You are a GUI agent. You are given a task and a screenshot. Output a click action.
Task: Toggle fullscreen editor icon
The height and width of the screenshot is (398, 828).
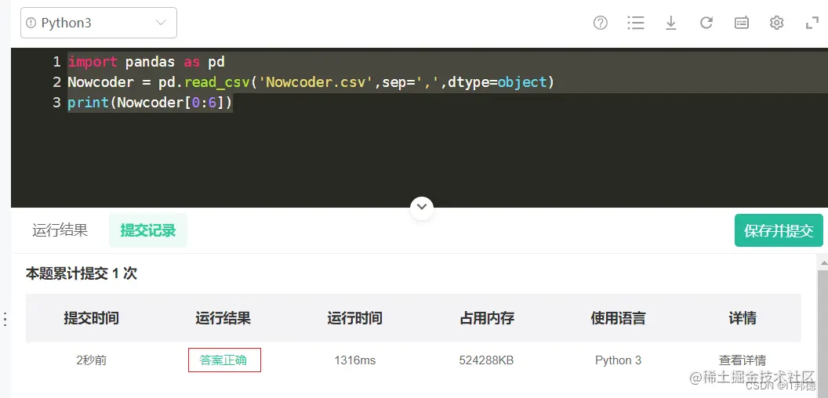[812, 23]
